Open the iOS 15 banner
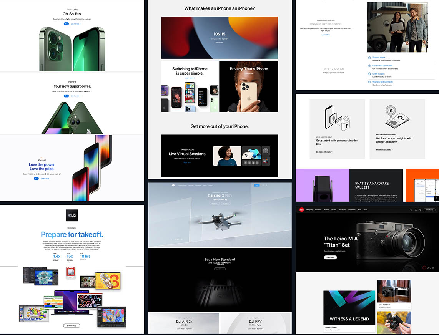This screenshot has height=335, width=439. click(219, 38)
